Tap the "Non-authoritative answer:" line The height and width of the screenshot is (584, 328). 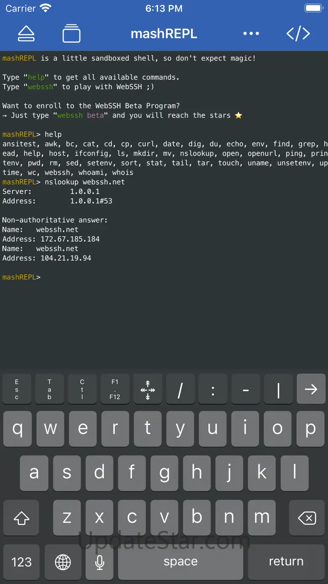55,220
